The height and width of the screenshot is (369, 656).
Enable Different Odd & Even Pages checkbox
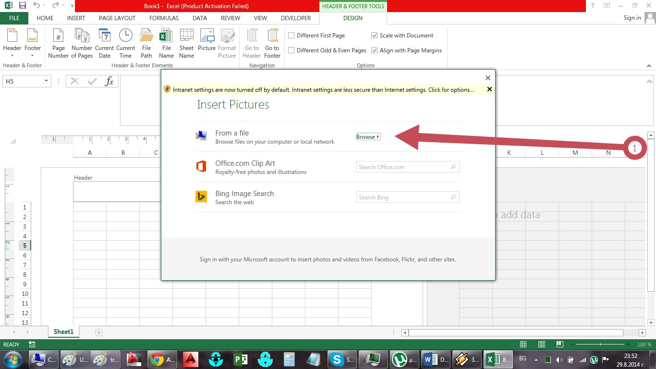(x=291, y=50)
